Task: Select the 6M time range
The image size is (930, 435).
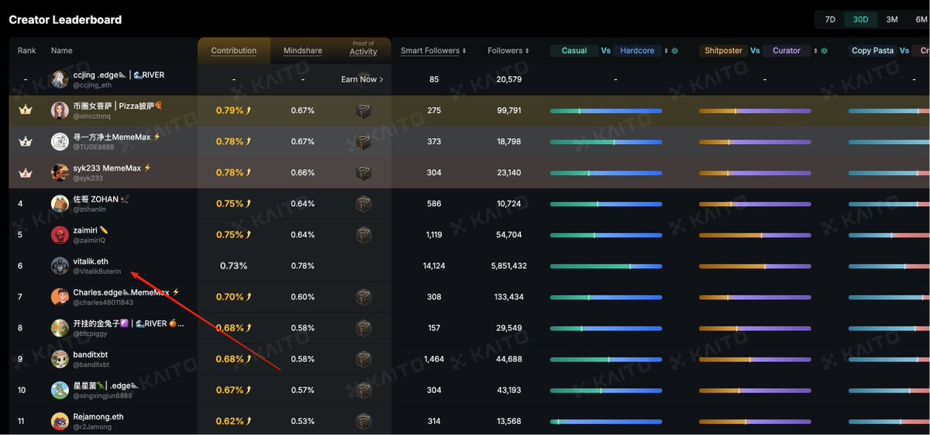Action: point(920,19)
